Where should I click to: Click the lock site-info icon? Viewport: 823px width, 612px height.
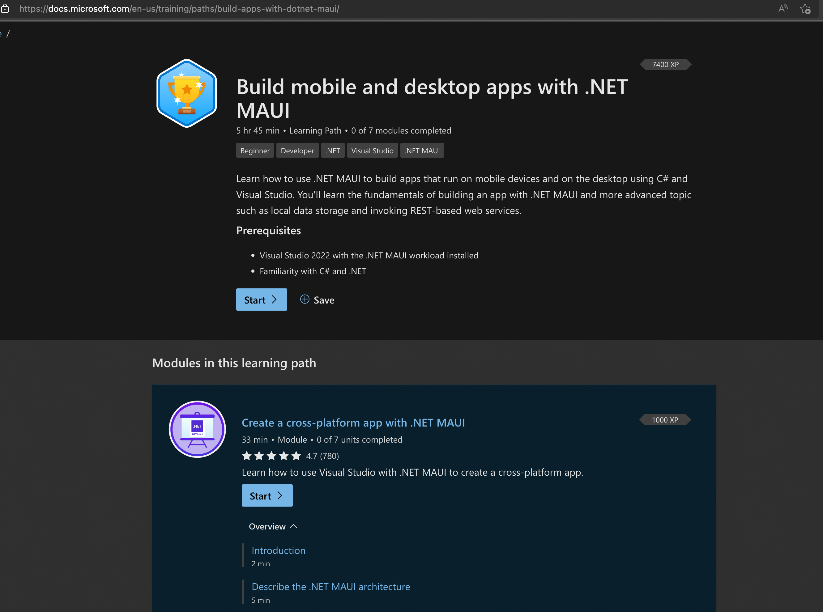5,9
